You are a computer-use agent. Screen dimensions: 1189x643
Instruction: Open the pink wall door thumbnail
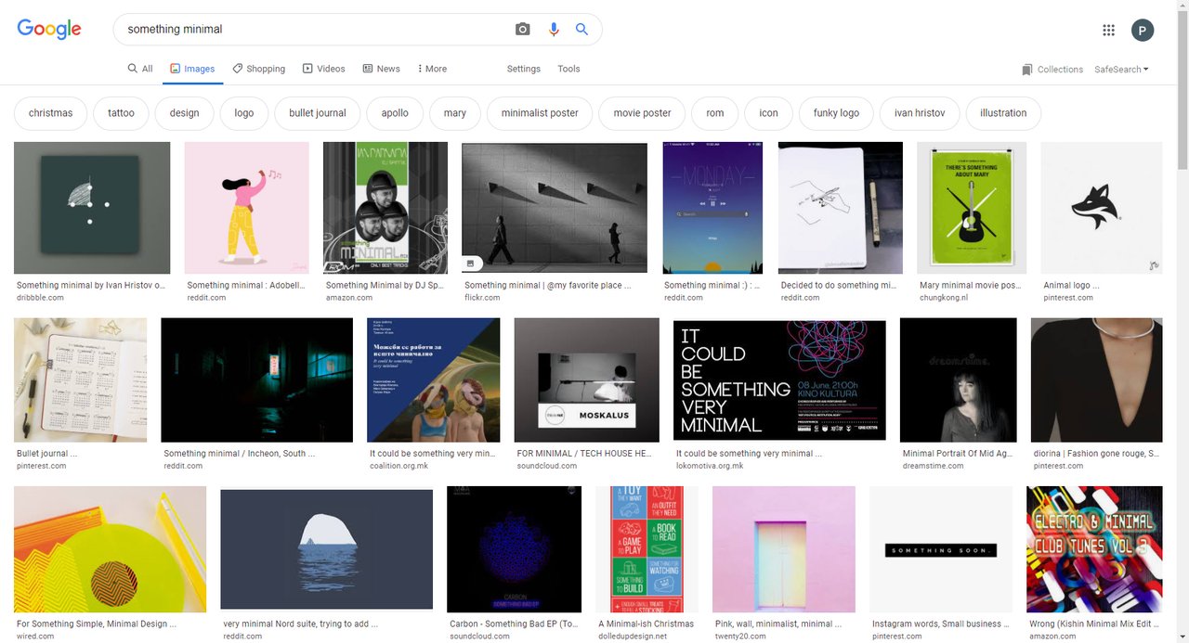coord(784,549)
